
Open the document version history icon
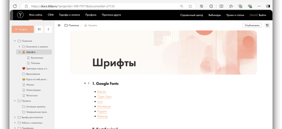click(267, 25)
